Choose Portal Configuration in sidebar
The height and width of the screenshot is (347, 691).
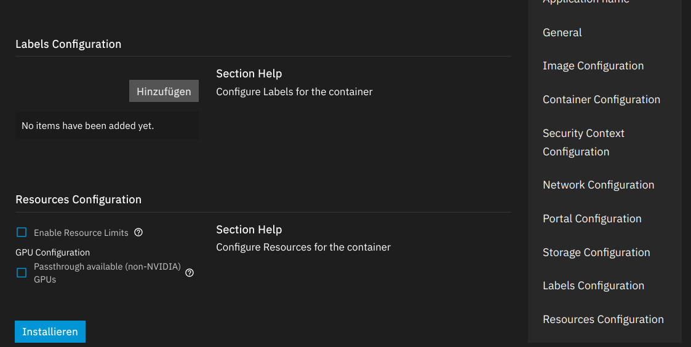(592, 219)
